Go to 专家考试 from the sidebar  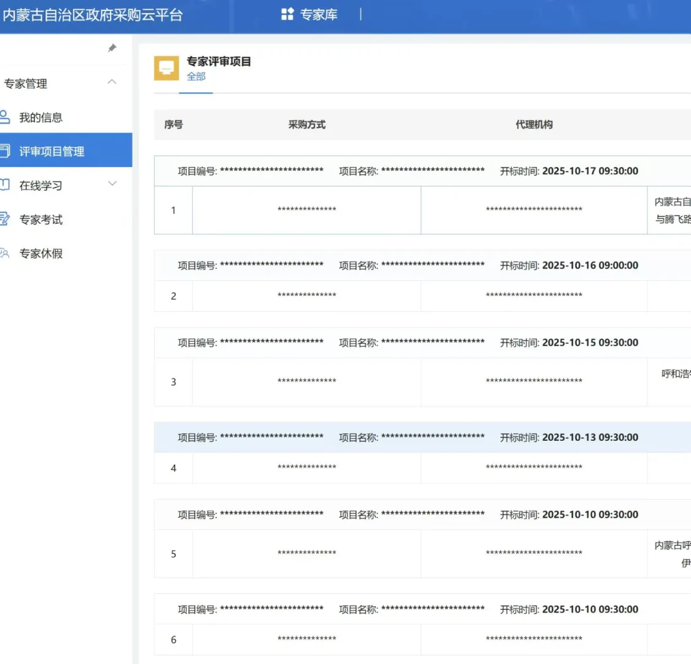(x=41, y=219)
